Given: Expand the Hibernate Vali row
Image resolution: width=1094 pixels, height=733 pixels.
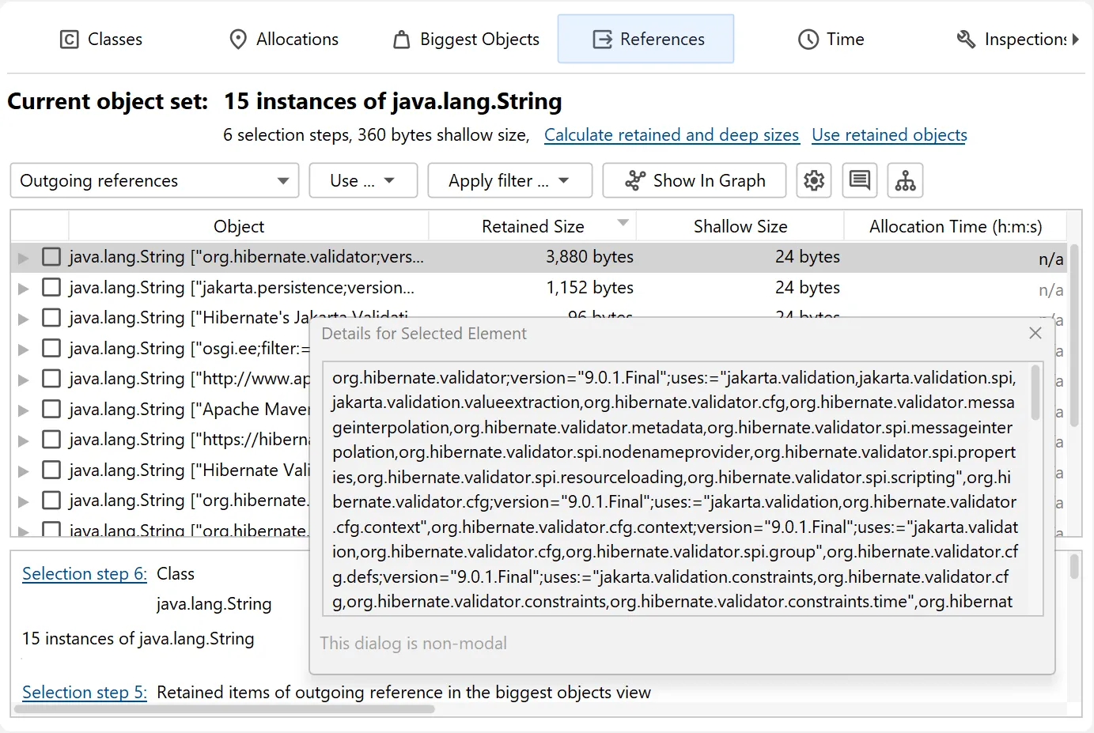Looking at the screenshot, I should coord(24,471).
